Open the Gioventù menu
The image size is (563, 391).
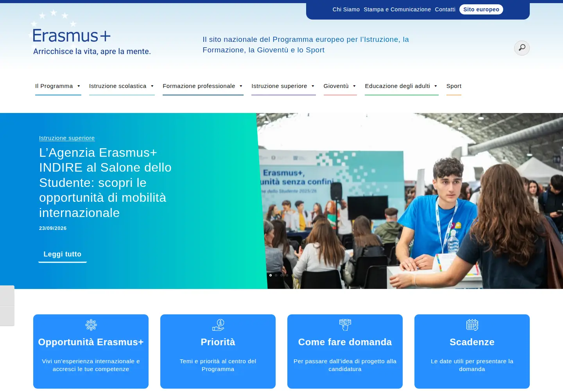click(336, 86)
